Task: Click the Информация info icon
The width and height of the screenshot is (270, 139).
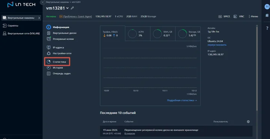Action: pyautogui.click(x=49, y=27)
